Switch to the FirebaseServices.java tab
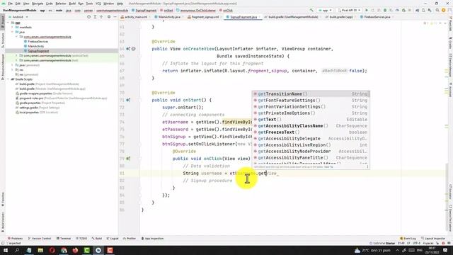 click(x=377, y=17)
